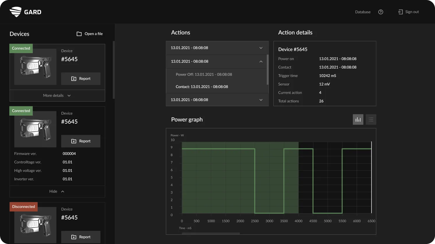435x244 pixels.
Task: Click the Connected badge on first device
Action: [21, 48]
